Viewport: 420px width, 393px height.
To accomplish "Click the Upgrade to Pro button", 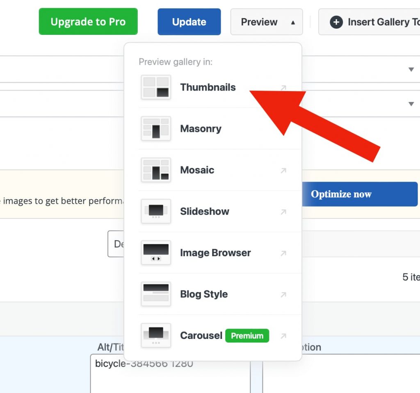I will coord(88,22).
